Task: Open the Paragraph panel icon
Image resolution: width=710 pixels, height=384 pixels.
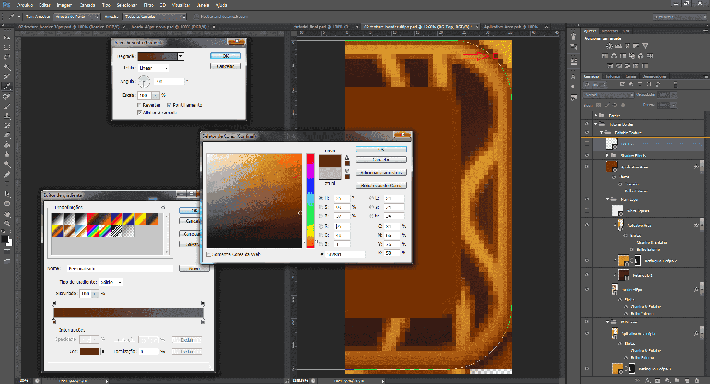Action: (x=574, y=88)
